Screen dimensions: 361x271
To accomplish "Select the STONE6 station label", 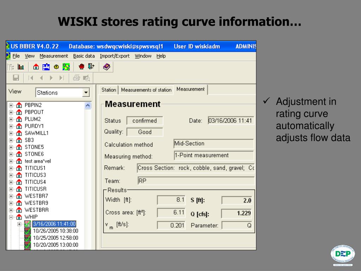I will (34, 154).
